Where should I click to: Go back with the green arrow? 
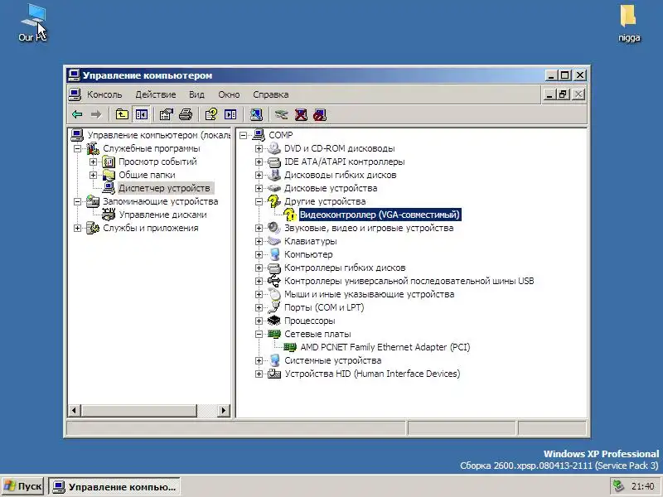click(x=77, y=114)
